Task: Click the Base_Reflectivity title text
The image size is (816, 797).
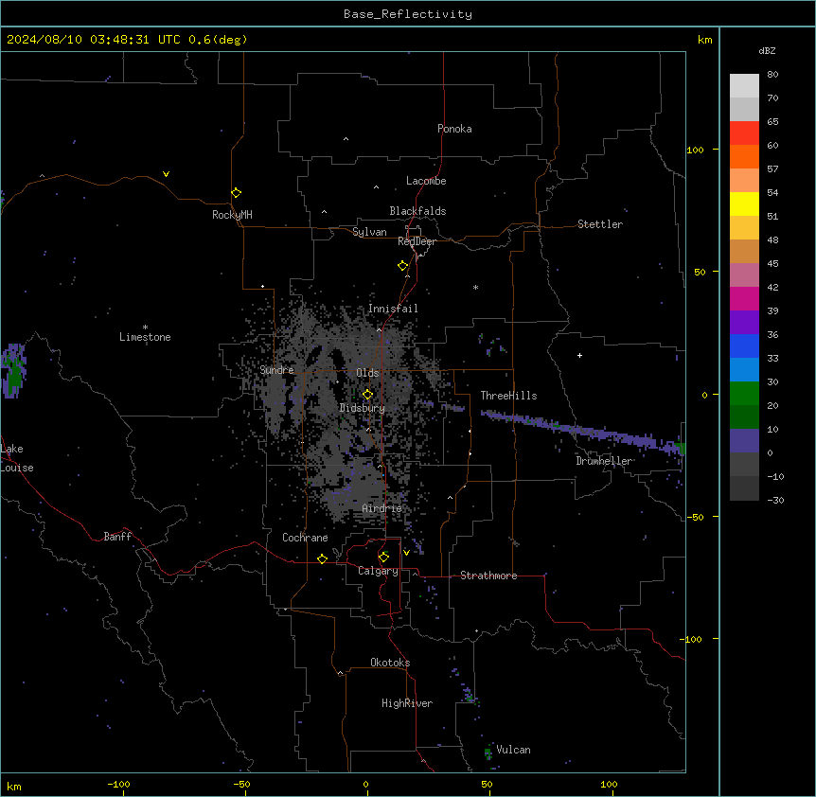Action: [408, 14]
